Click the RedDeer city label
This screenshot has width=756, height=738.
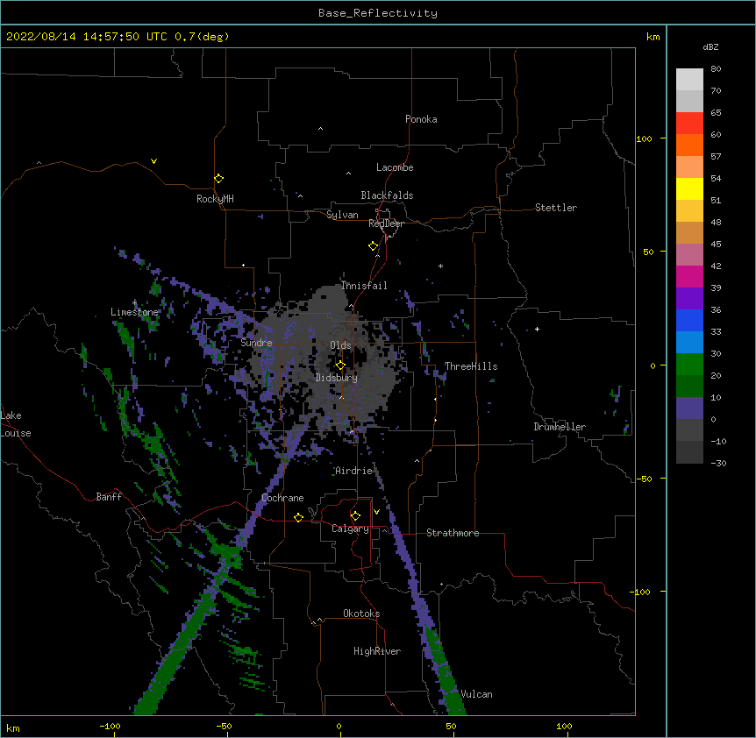[x=386, y=224]
